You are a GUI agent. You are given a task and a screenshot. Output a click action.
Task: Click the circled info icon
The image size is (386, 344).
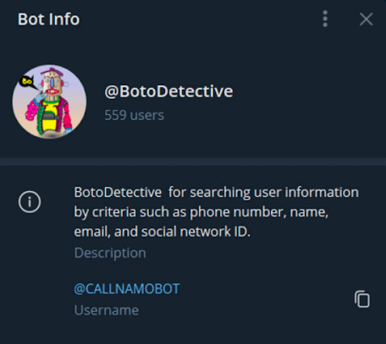30,202
